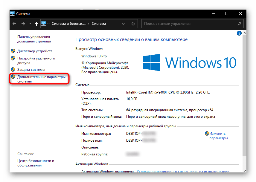Click the shield icon beside Настройка удаленного доступа
The height and width of the screenshot is (182, 256).
click(x=13, y=58)
